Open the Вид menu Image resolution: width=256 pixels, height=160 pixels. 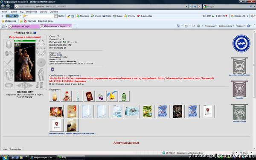21,12
